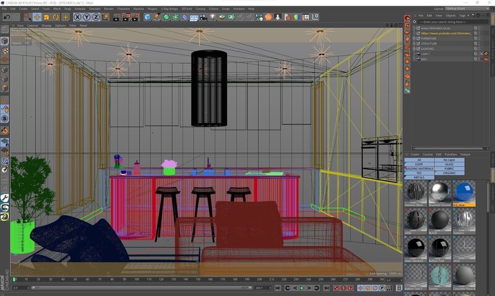Screen dimensions: 495x296
Task: Select the Move tool
Action: click(37, 17)
